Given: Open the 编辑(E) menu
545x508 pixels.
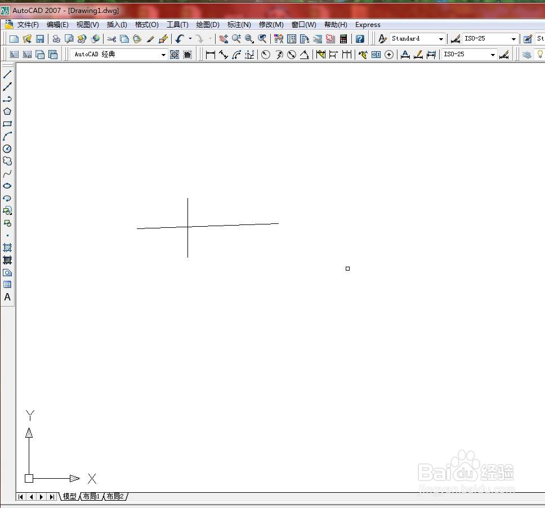Looking at the screenshot, I should click(57, 25).
